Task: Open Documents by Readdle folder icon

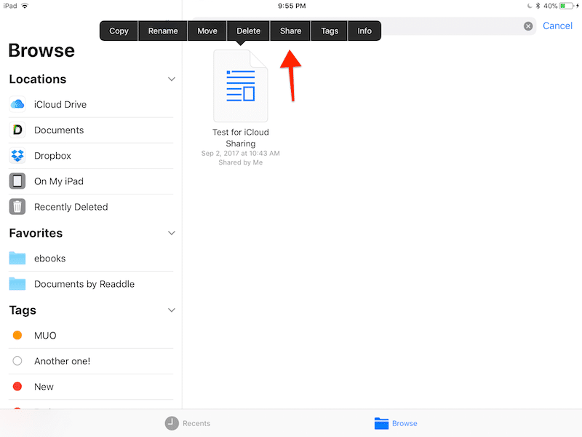Action: point(17,284)
